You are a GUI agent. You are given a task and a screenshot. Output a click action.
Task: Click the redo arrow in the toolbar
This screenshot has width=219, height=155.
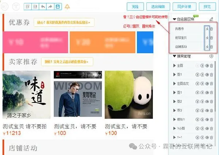[50, 7]
